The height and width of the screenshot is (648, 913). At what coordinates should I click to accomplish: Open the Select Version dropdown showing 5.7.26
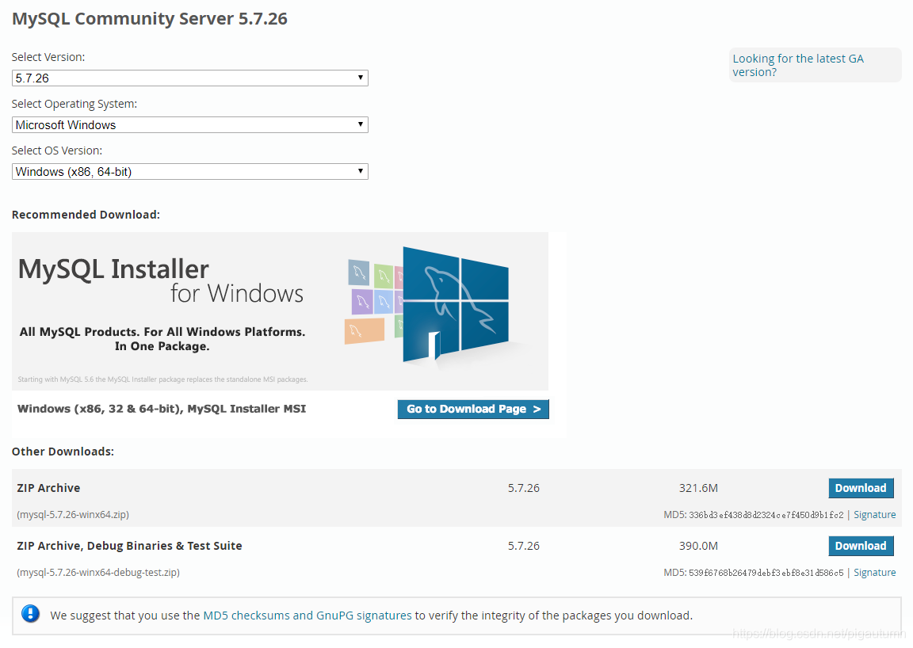(x=190, y=78)
